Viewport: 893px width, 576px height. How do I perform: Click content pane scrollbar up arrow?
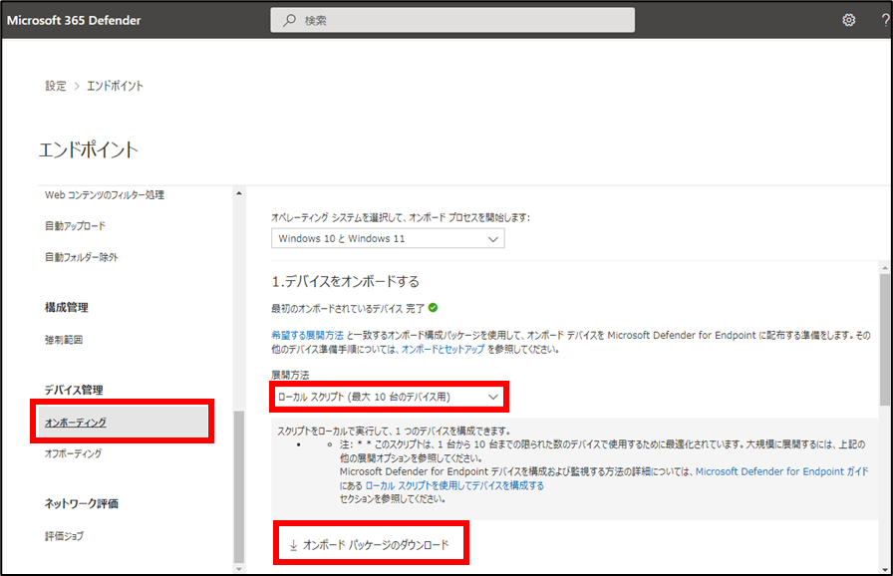[x=885, y=267]
